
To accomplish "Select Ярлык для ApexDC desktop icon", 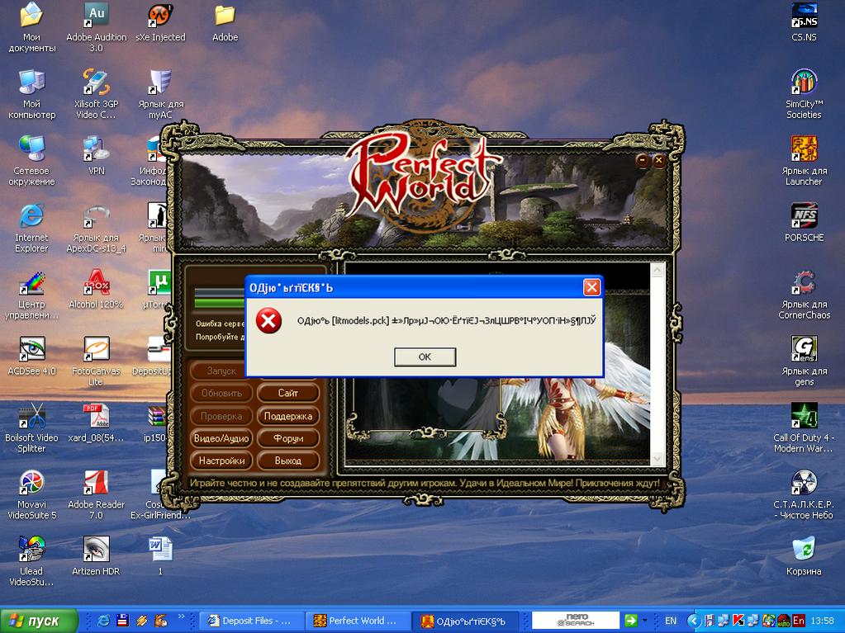I will (x=96, y=227).
